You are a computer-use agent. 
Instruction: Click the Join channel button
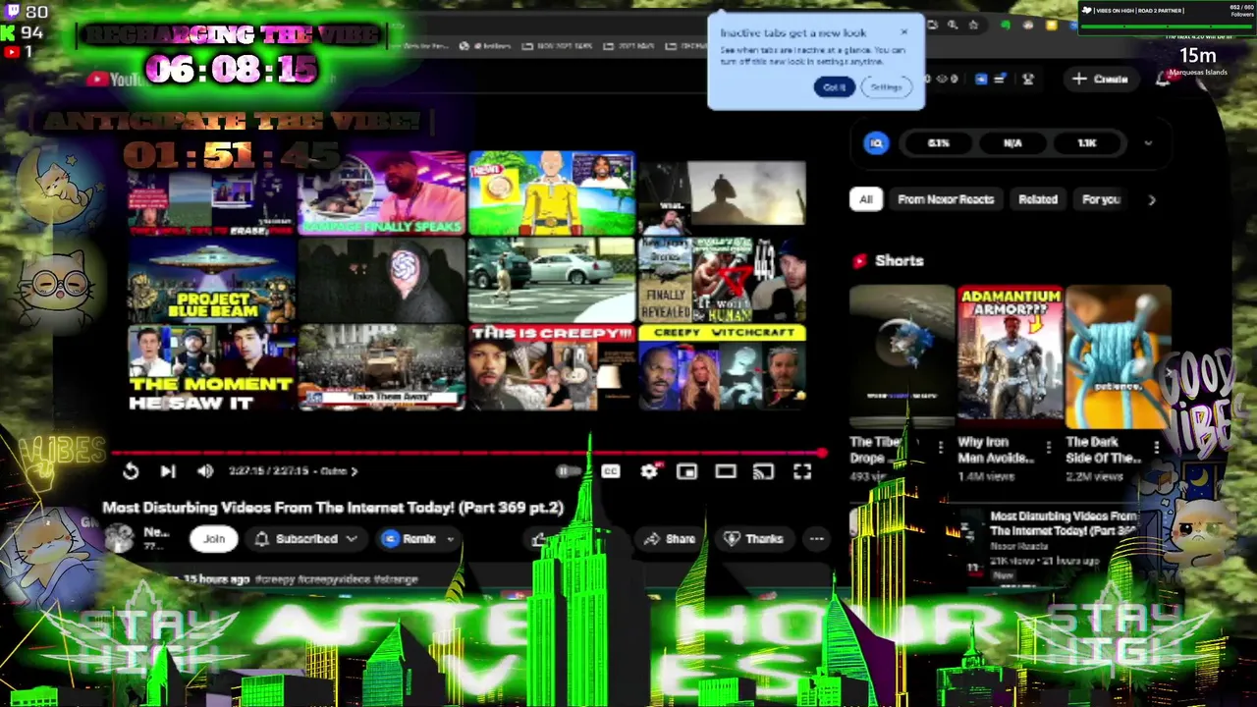214,538
